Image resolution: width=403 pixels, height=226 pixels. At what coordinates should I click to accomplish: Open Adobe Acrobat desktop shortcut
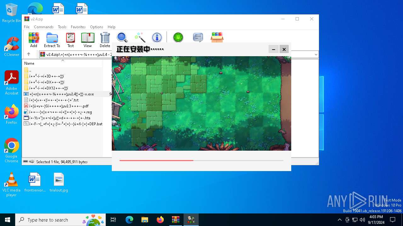11,83
